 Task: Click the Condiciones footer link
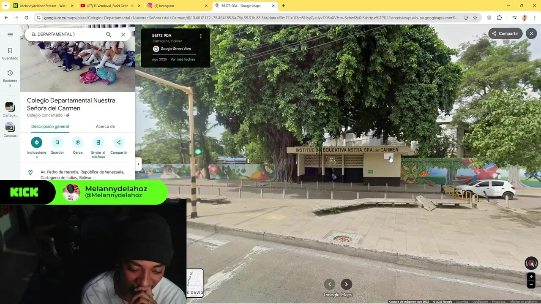tap(480, 301)
